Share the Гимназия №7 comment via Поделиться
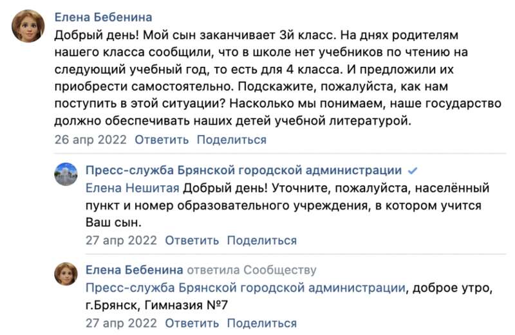 tap(261, 322)
